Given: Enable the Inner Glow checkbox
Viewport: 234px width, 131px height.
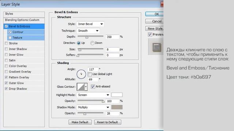Looking at the screenshot, I should tap(6, 55).
